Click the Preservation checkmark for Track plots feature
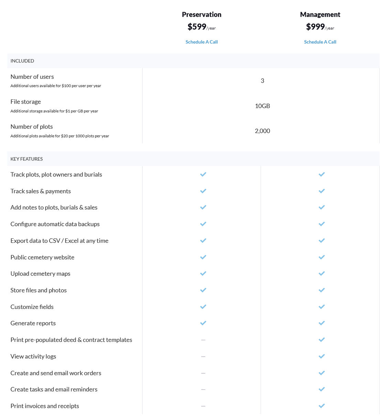The height and width of the screenshot is (419, 381). [203, 174]
